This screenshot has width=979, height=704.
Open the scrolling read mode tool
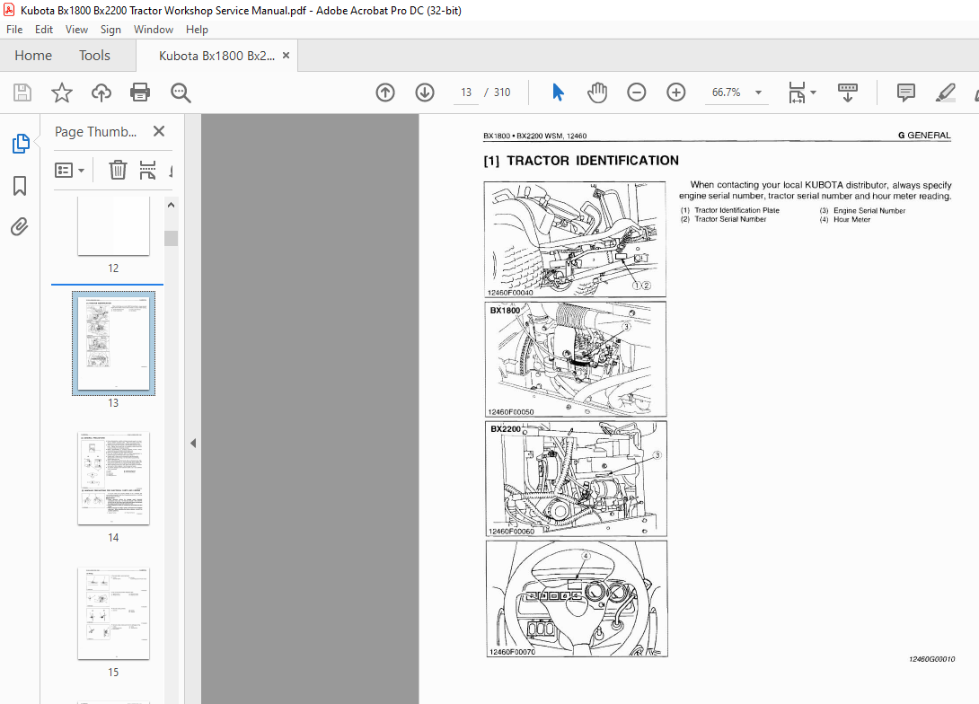(x=847, y=92)
